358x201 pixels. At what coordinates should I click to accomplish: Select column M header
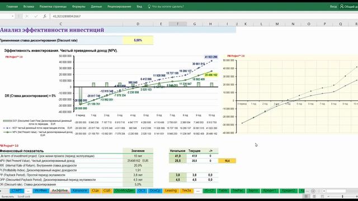point(277,23)
